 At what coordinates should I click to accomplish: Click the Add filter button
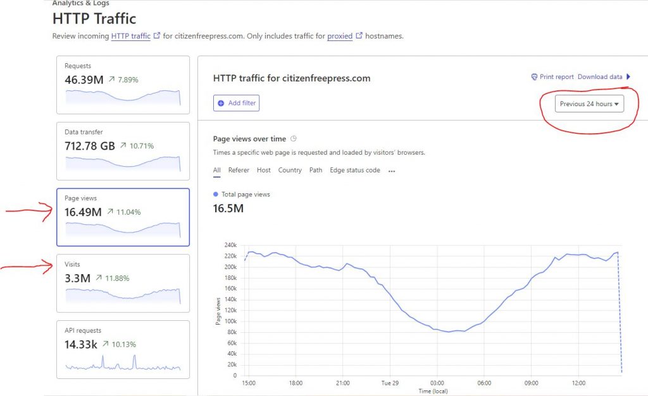tap(236, 103)
